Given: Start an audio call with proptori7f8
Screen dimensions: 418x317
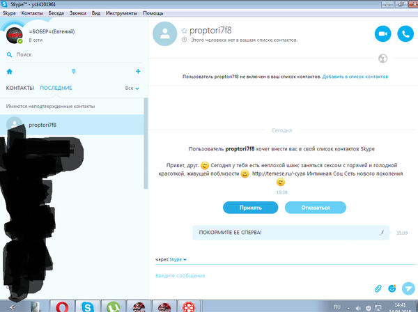Looking at the screenshot, I should tap(405, 33).
